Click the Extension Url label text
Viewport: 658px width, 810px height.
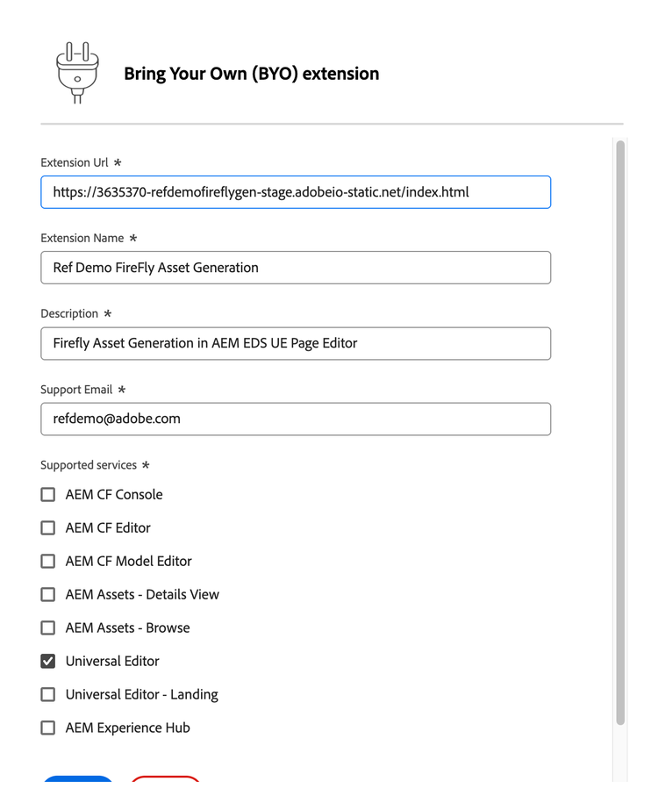pos(75,162)
